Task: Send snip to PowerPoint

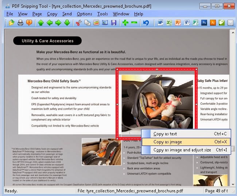Action: 178,23
